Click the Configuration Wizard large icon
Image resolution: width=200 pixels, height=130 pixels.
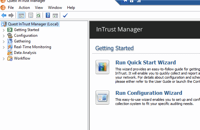tap(102, 97)
